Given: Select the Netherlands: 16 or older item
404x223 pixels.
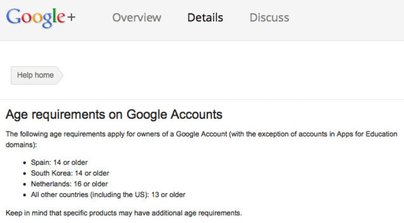Looking at the screenshot, I should click(x=69, y=184).
